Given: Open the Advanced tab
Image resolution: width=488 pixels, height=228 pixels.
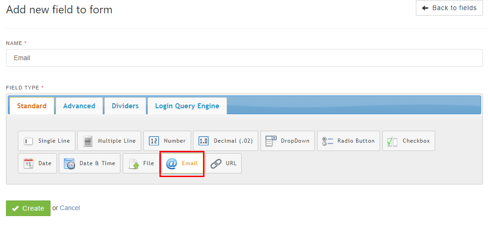Looking at the screenshot, I should coord(79,106).
